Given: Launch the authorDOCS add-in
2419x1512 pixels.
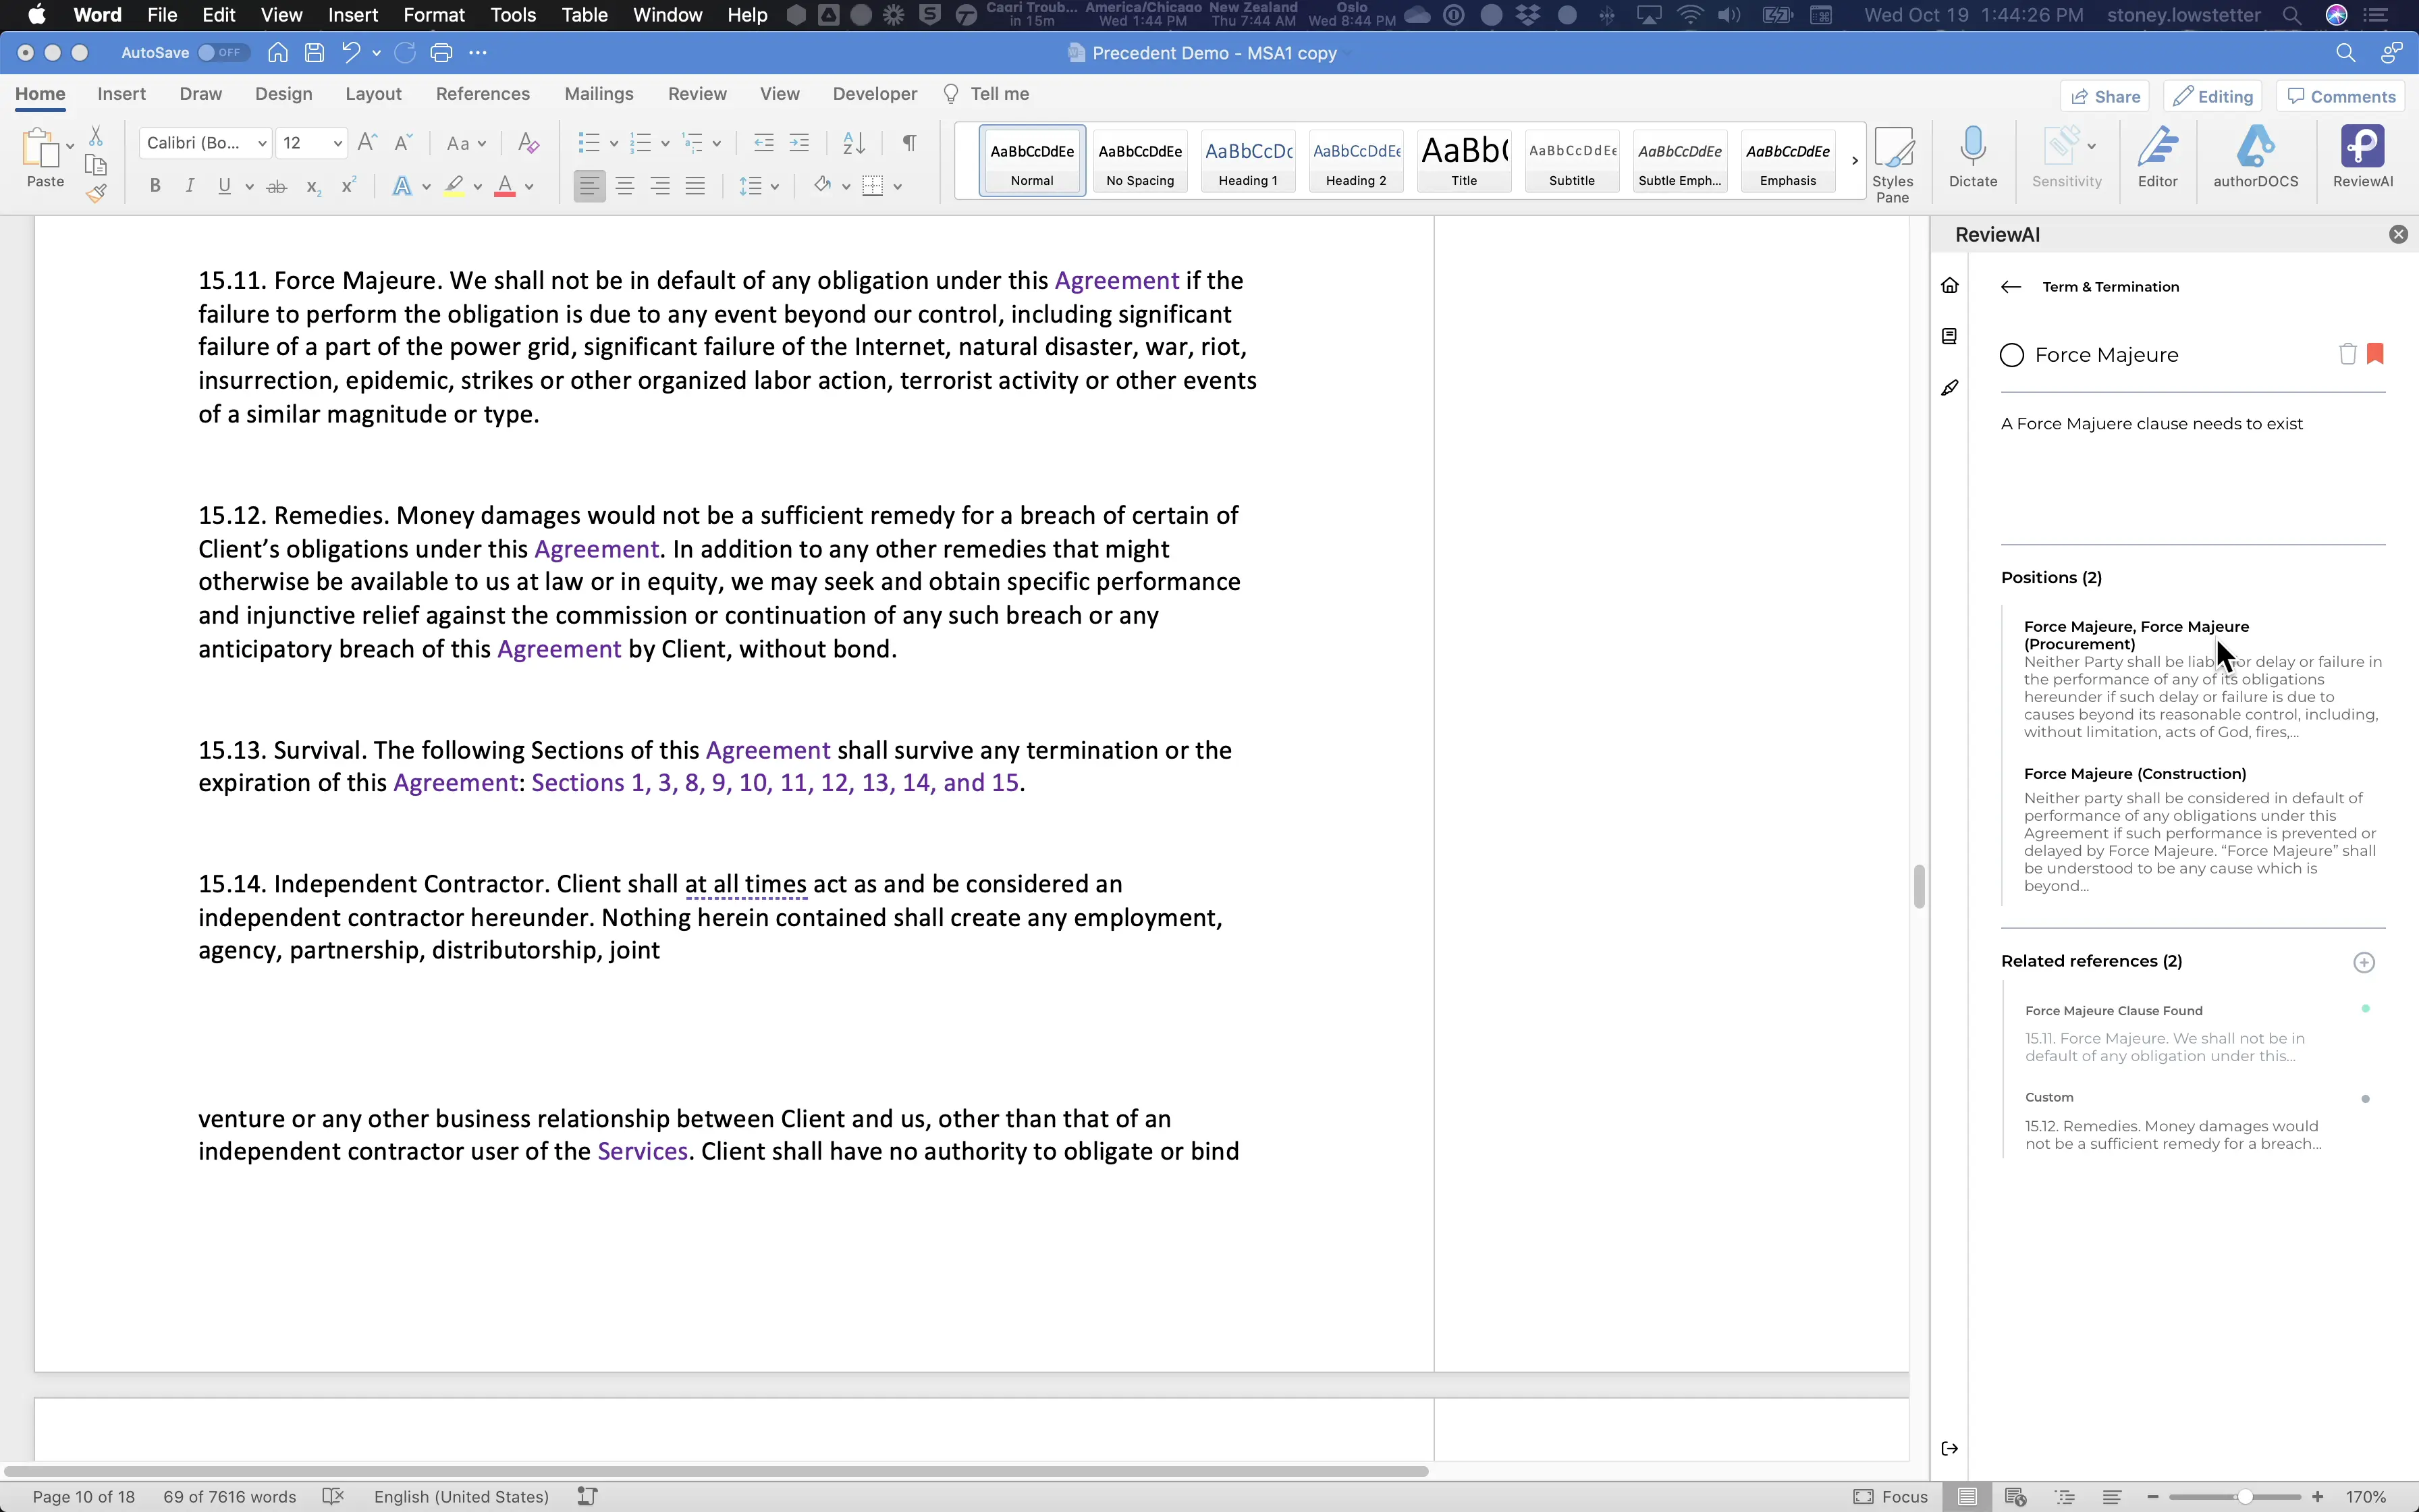Looking at the screenshot, I should coord(2255,157).
